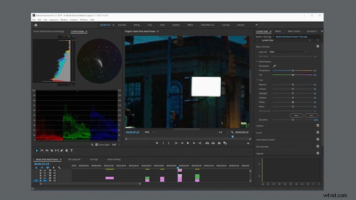Select the Razor tool
The image size is (356, 200).
tap(52, 151)
